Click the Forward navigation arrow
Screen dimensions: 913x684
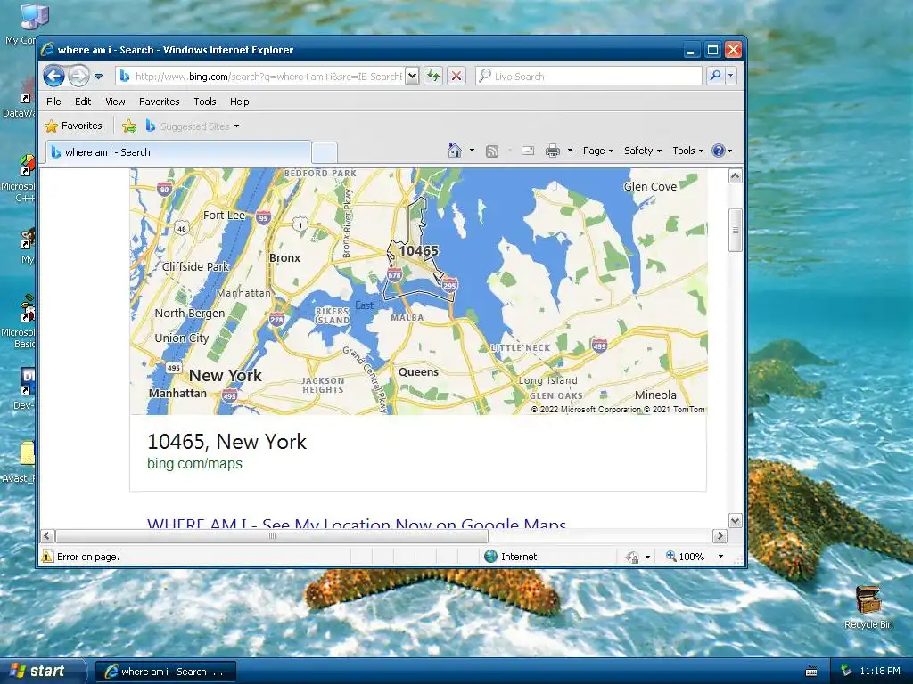tap(78, 77)
